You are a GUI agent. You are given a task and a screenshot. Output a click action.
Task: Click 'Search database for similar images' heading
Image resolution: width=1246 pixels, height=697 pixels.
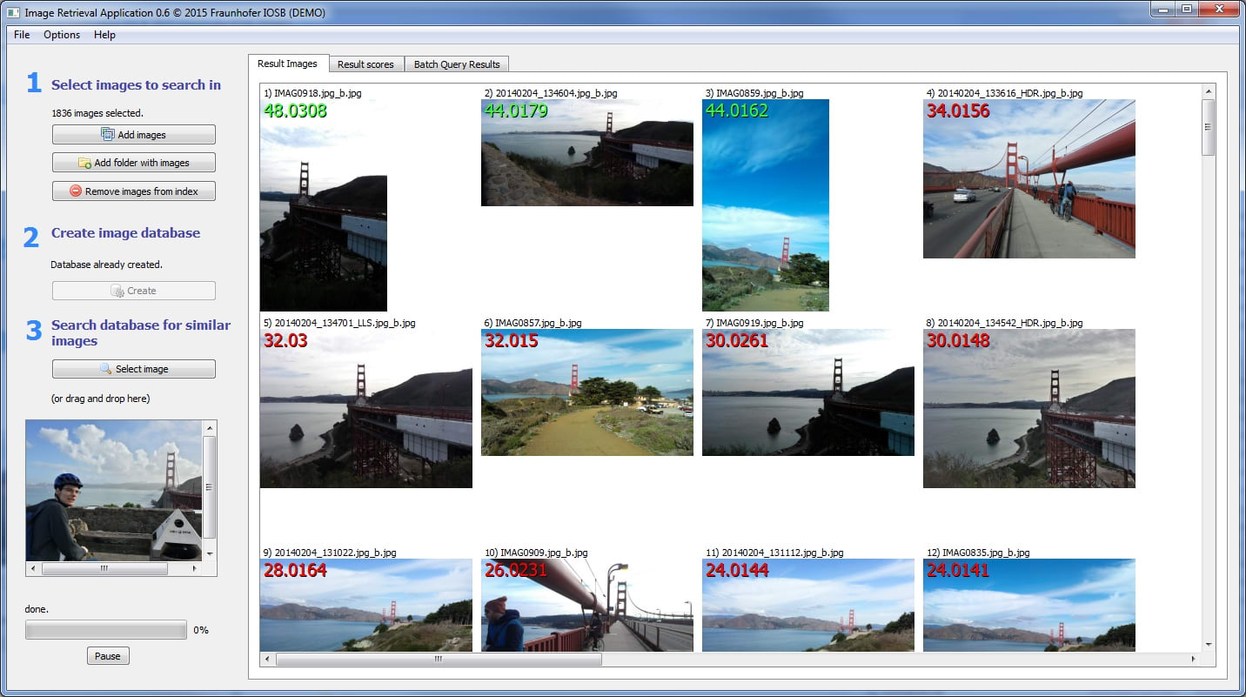141,332
